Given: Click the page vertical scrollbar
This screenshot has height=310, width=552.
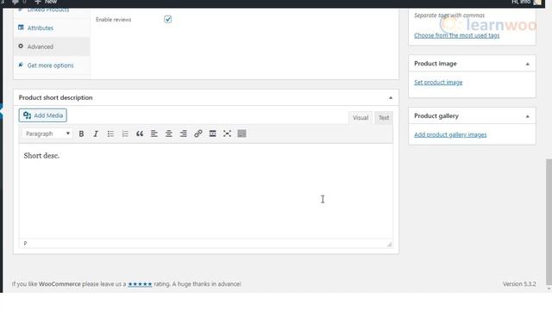Looking at the screenshot, I should (549, 221).
